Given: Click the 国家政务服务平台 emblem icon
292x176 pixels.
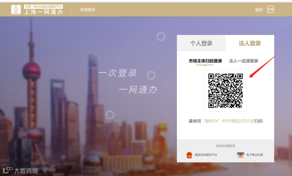Looking at the screenshot, I should [x=189, y=155].
